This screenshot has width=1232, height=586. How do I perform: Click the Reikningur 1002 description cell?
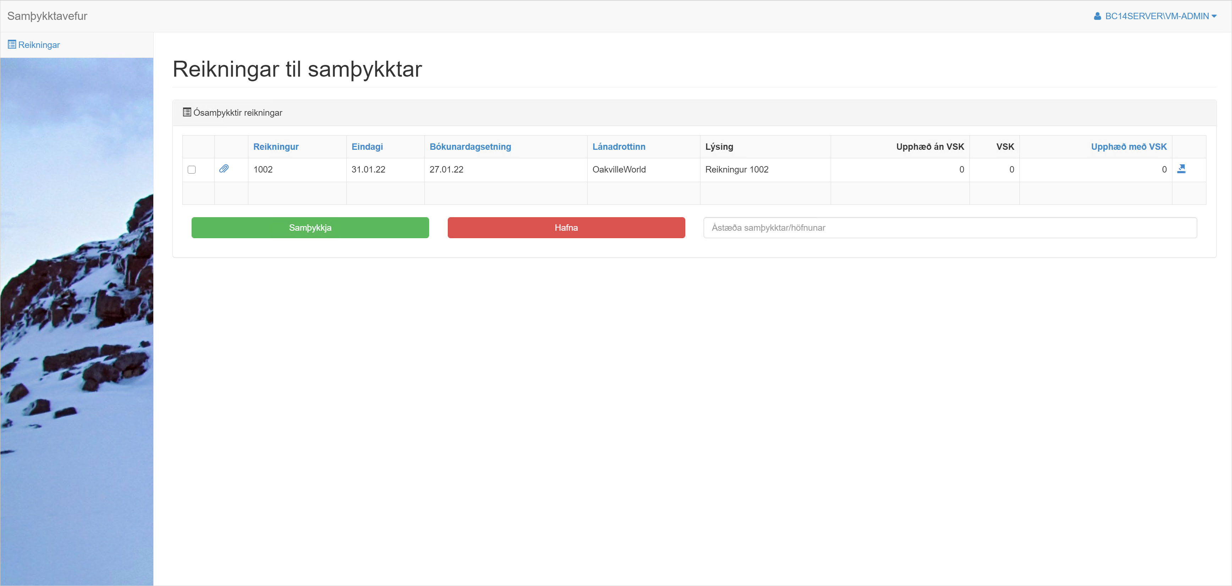(737, 169)
